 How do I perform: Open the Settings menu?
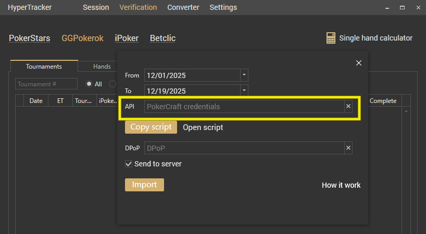[223, 7]
